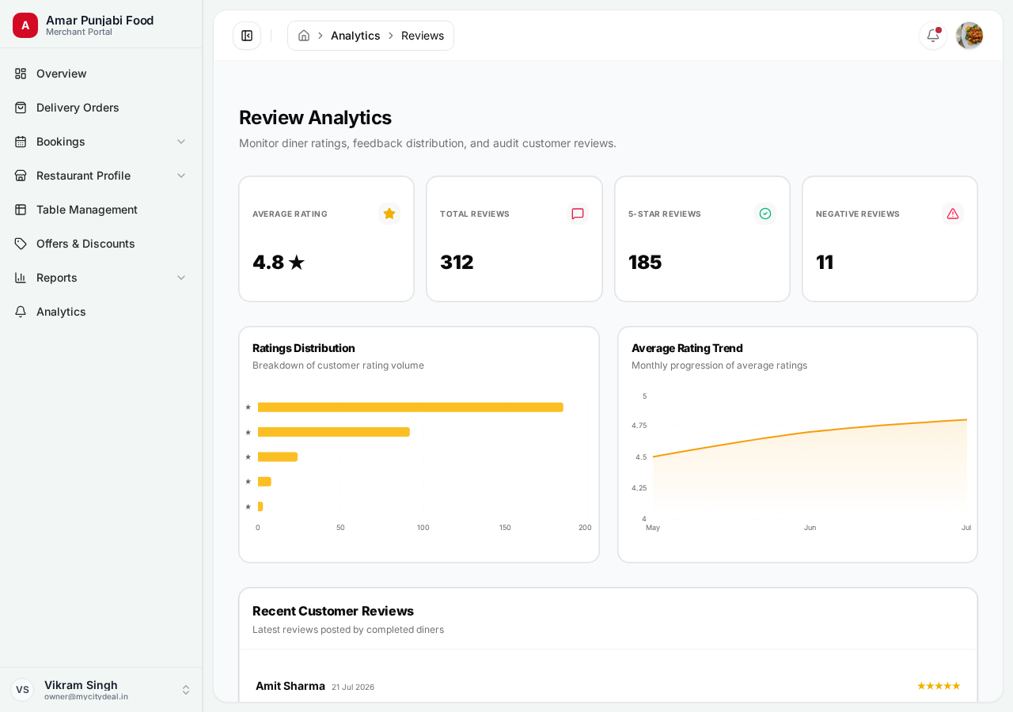Click the Restaurant Profile store icon
Screen dimensions: 1013x712
21,176
